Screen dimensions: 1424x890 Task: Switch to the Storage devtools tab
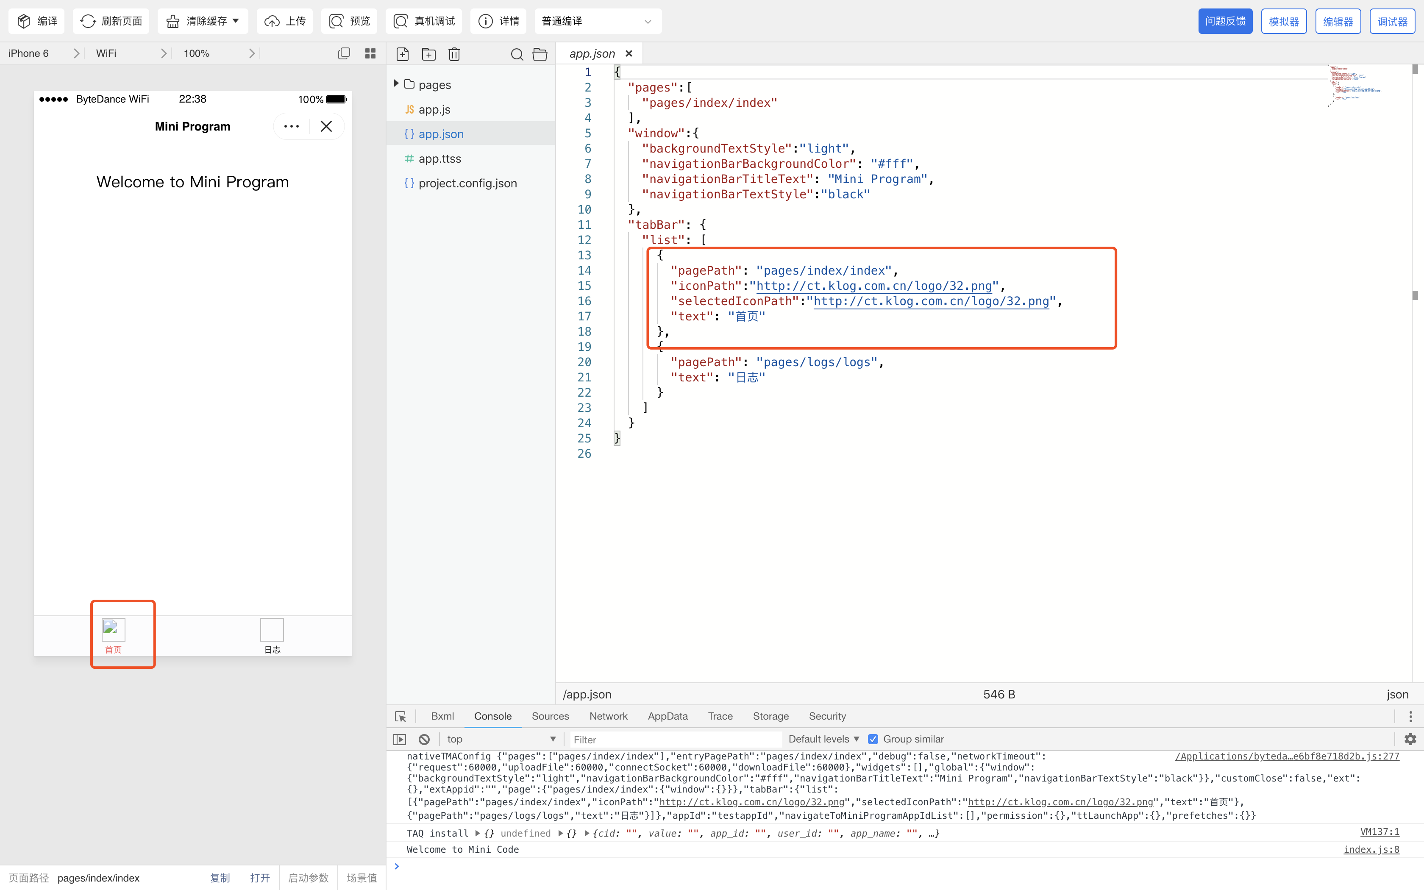771,716
